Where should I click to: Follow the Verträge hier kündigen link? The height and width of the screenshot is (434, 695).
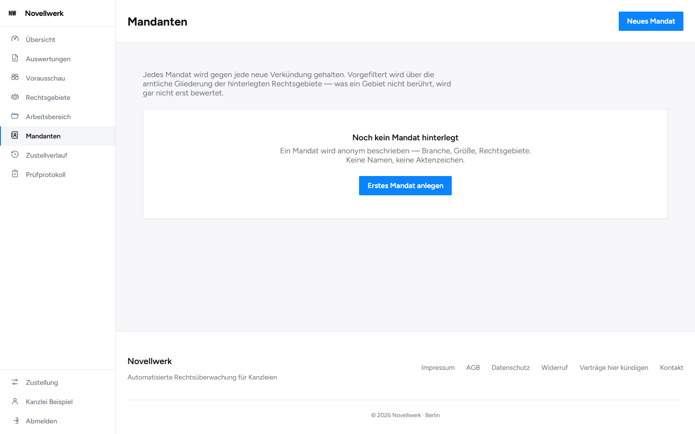point(614,367)
